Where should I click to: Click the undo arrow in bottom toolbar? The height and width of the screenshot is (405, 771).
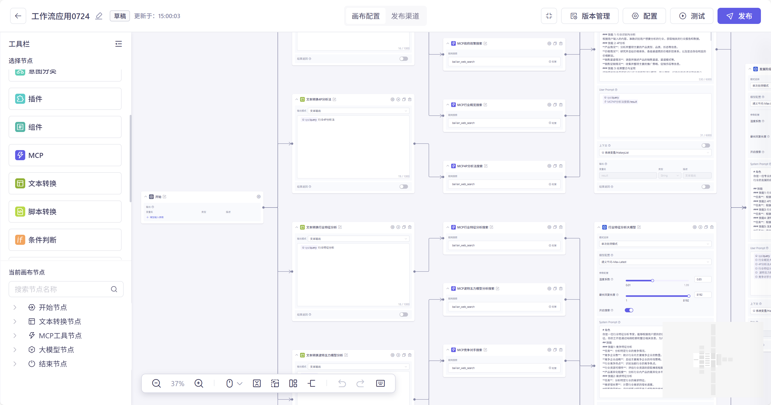342,384
